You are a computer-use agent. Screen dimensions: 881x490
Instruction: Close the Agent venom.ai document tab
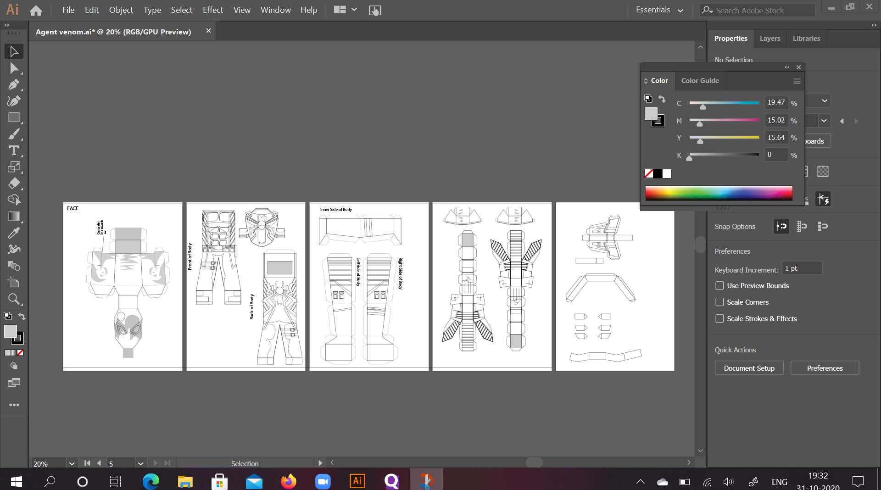(208, 31)
